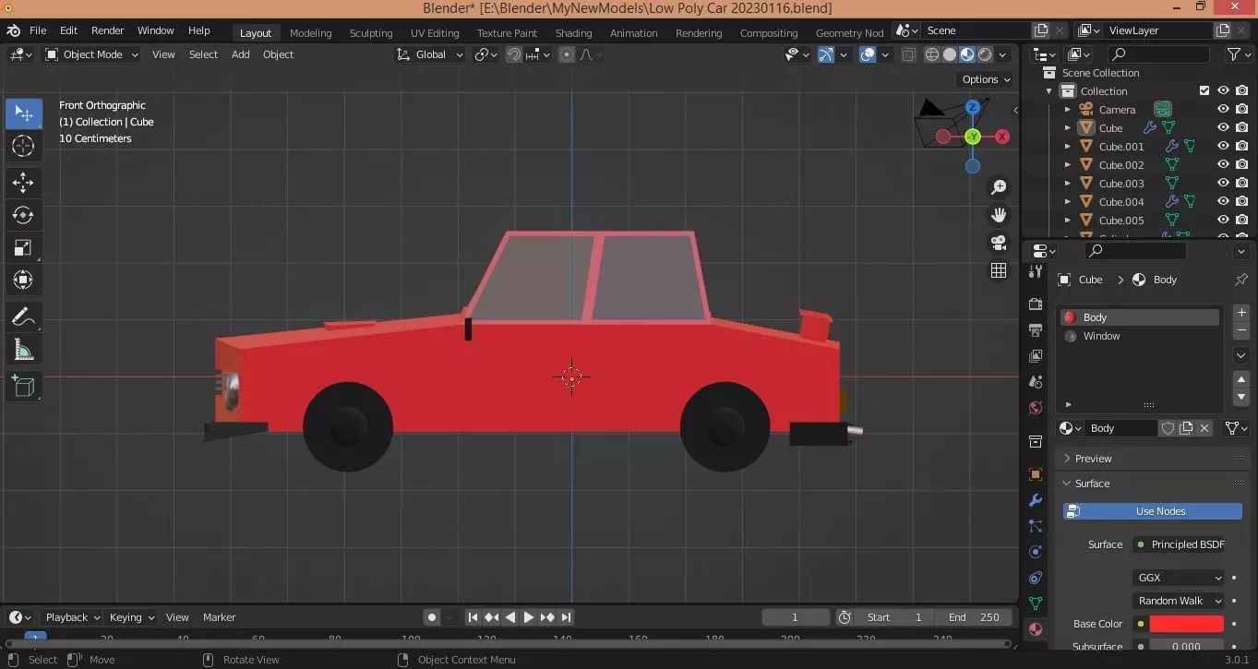Expand the Cube.004 outliner row
Viewport: 1258px width, 669px height.
point(1068,202)
